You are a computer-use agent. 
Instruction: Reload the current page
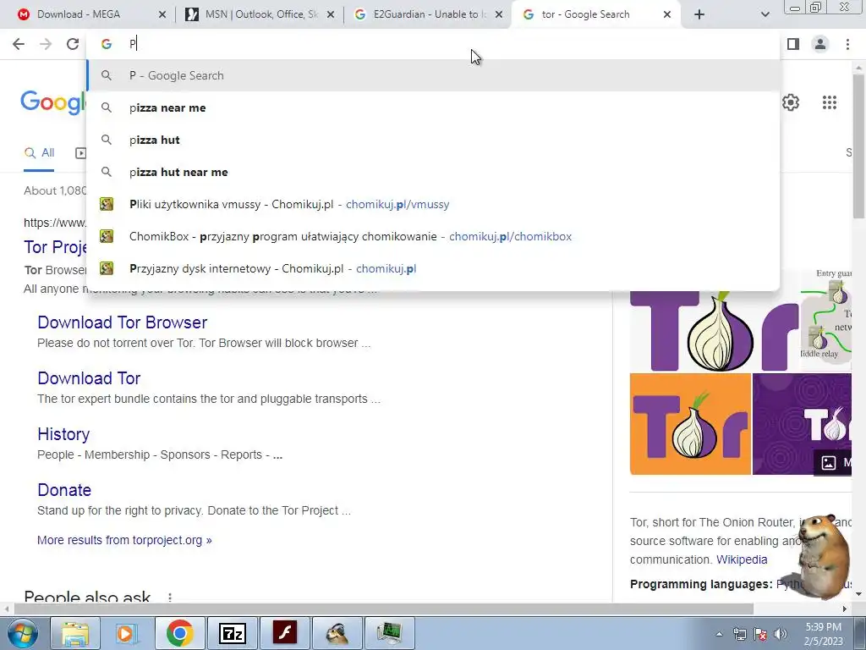click(73, 44)
